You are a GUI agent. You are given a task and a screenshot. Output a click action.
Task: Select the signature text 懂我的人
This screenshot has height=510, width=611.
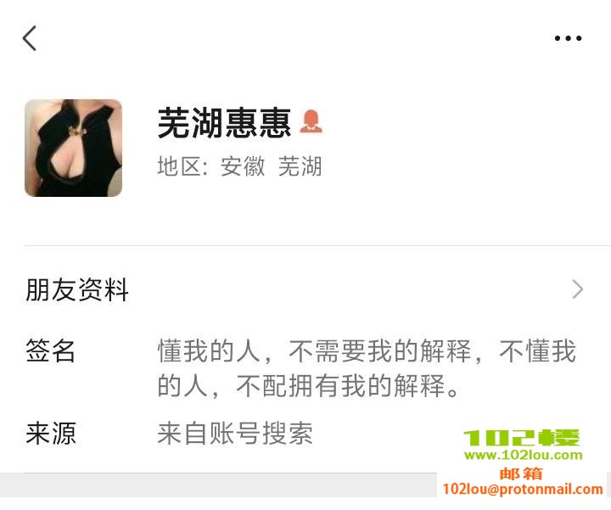click(209, 350)
